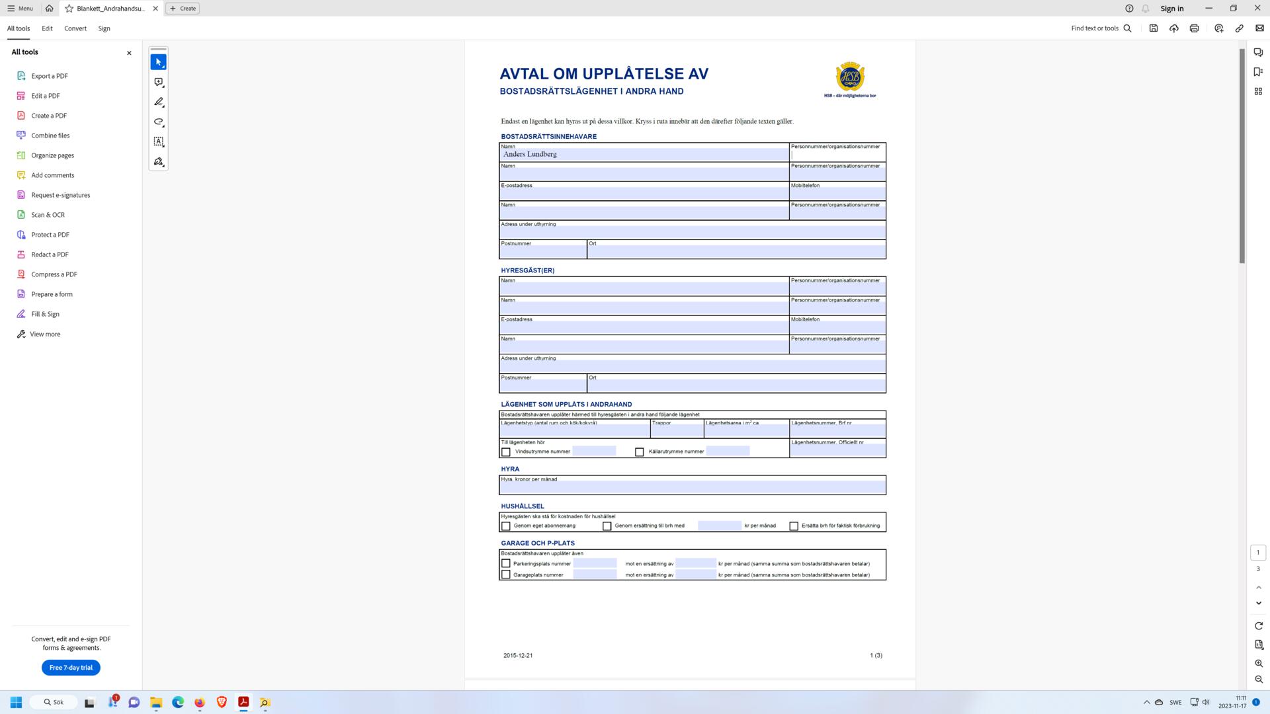The image size is (1270, 714).
Task: Open the Bookmarks panel
Action: (1257, 71)
